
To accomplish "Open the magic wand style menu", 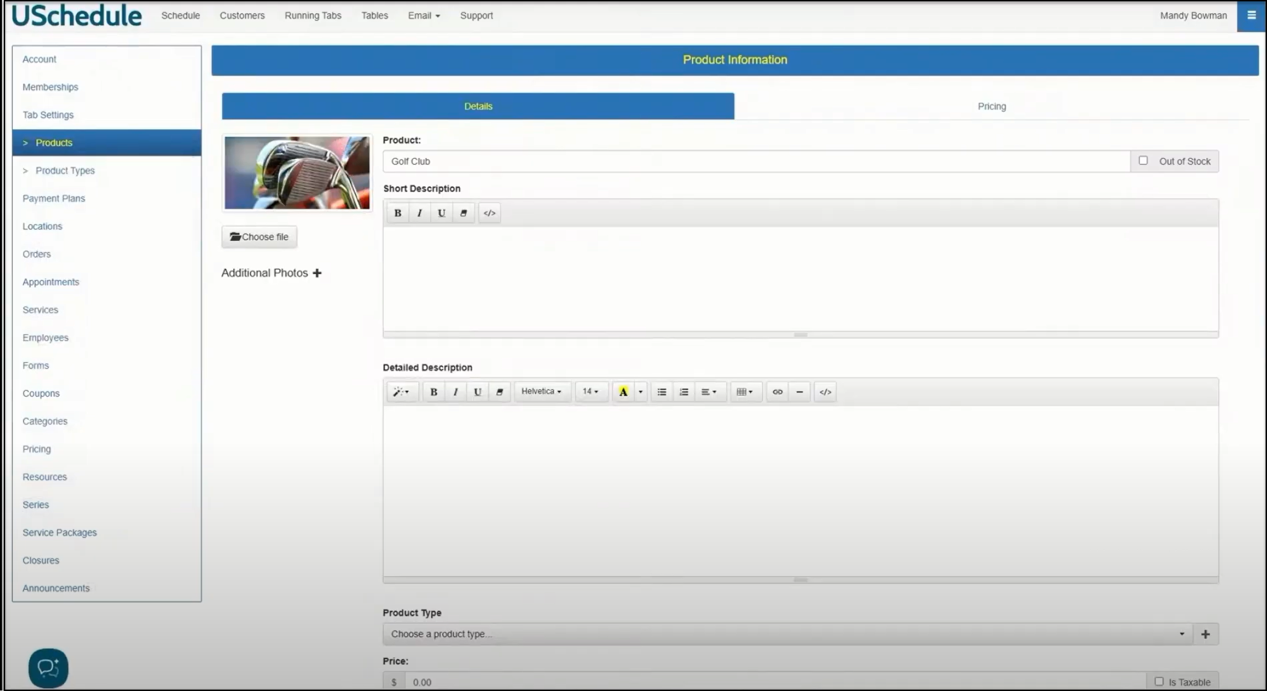I will pos(401,392).
